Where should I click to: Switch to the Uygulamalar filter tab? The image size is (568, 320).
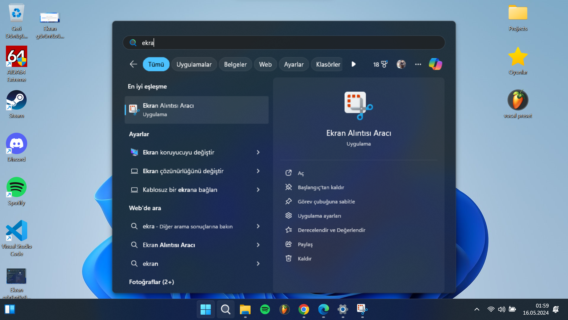coord(194,64)
